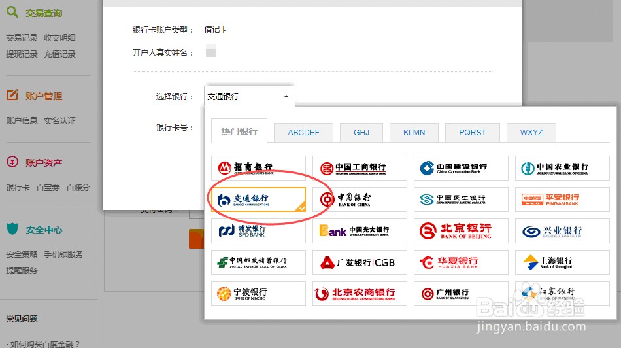Open 百宝券 link
This screenshot has width=621, height=348.
(48, 188)
